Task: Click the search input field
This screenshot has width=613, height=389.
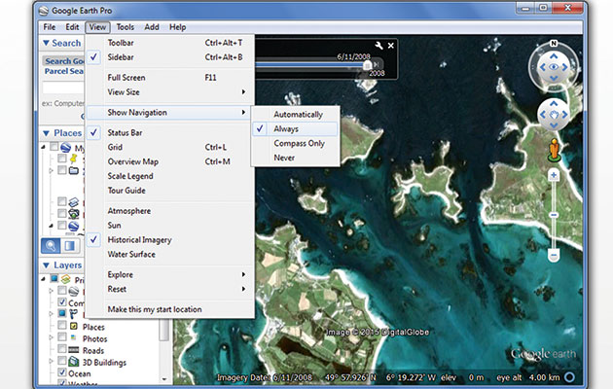Action: point(63,88)
